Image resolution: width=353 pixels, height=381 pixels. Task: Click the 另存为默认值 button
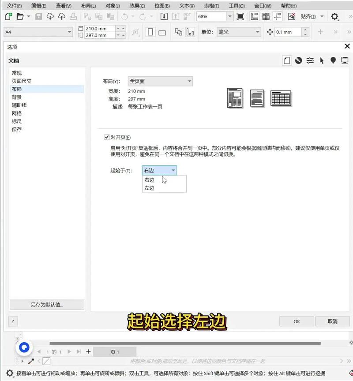point(46,304)
